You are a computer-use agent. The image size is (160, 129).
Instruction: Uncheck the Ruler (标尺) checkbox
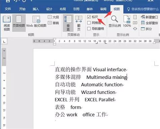(89, 17)
